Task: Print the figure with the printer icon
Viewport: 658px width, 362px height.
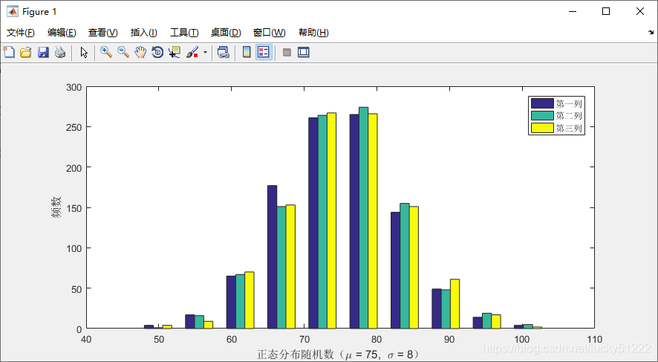Action: tap(60, 52)
